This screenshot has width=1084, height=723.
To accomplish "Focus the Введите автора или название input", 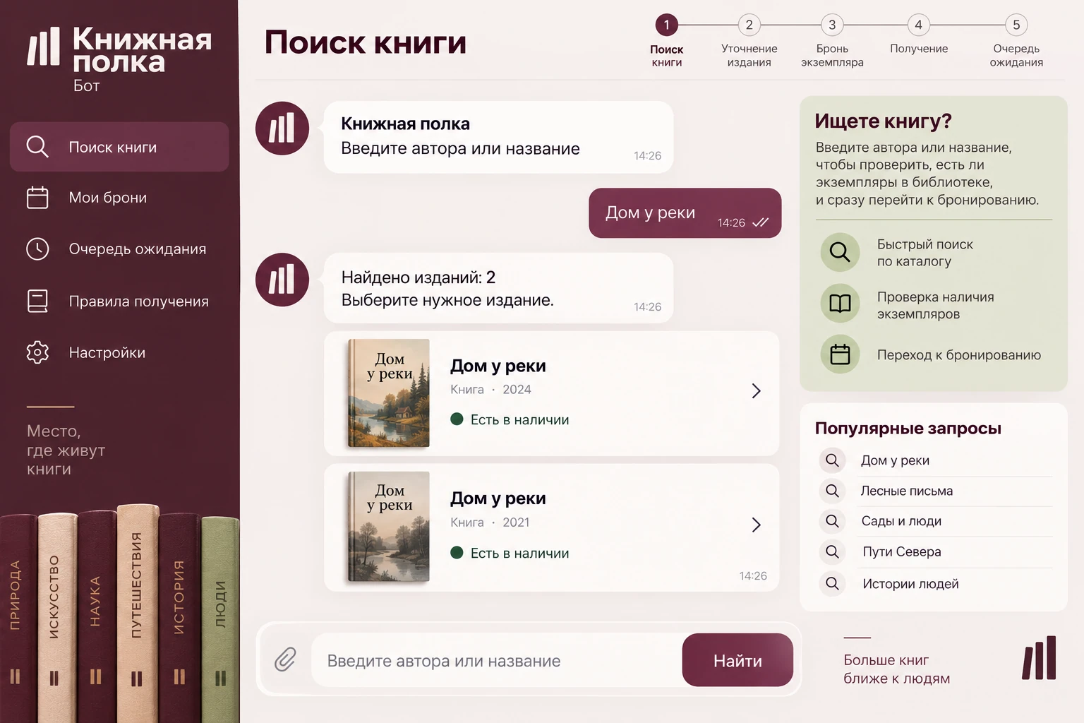I will point(497,660).
